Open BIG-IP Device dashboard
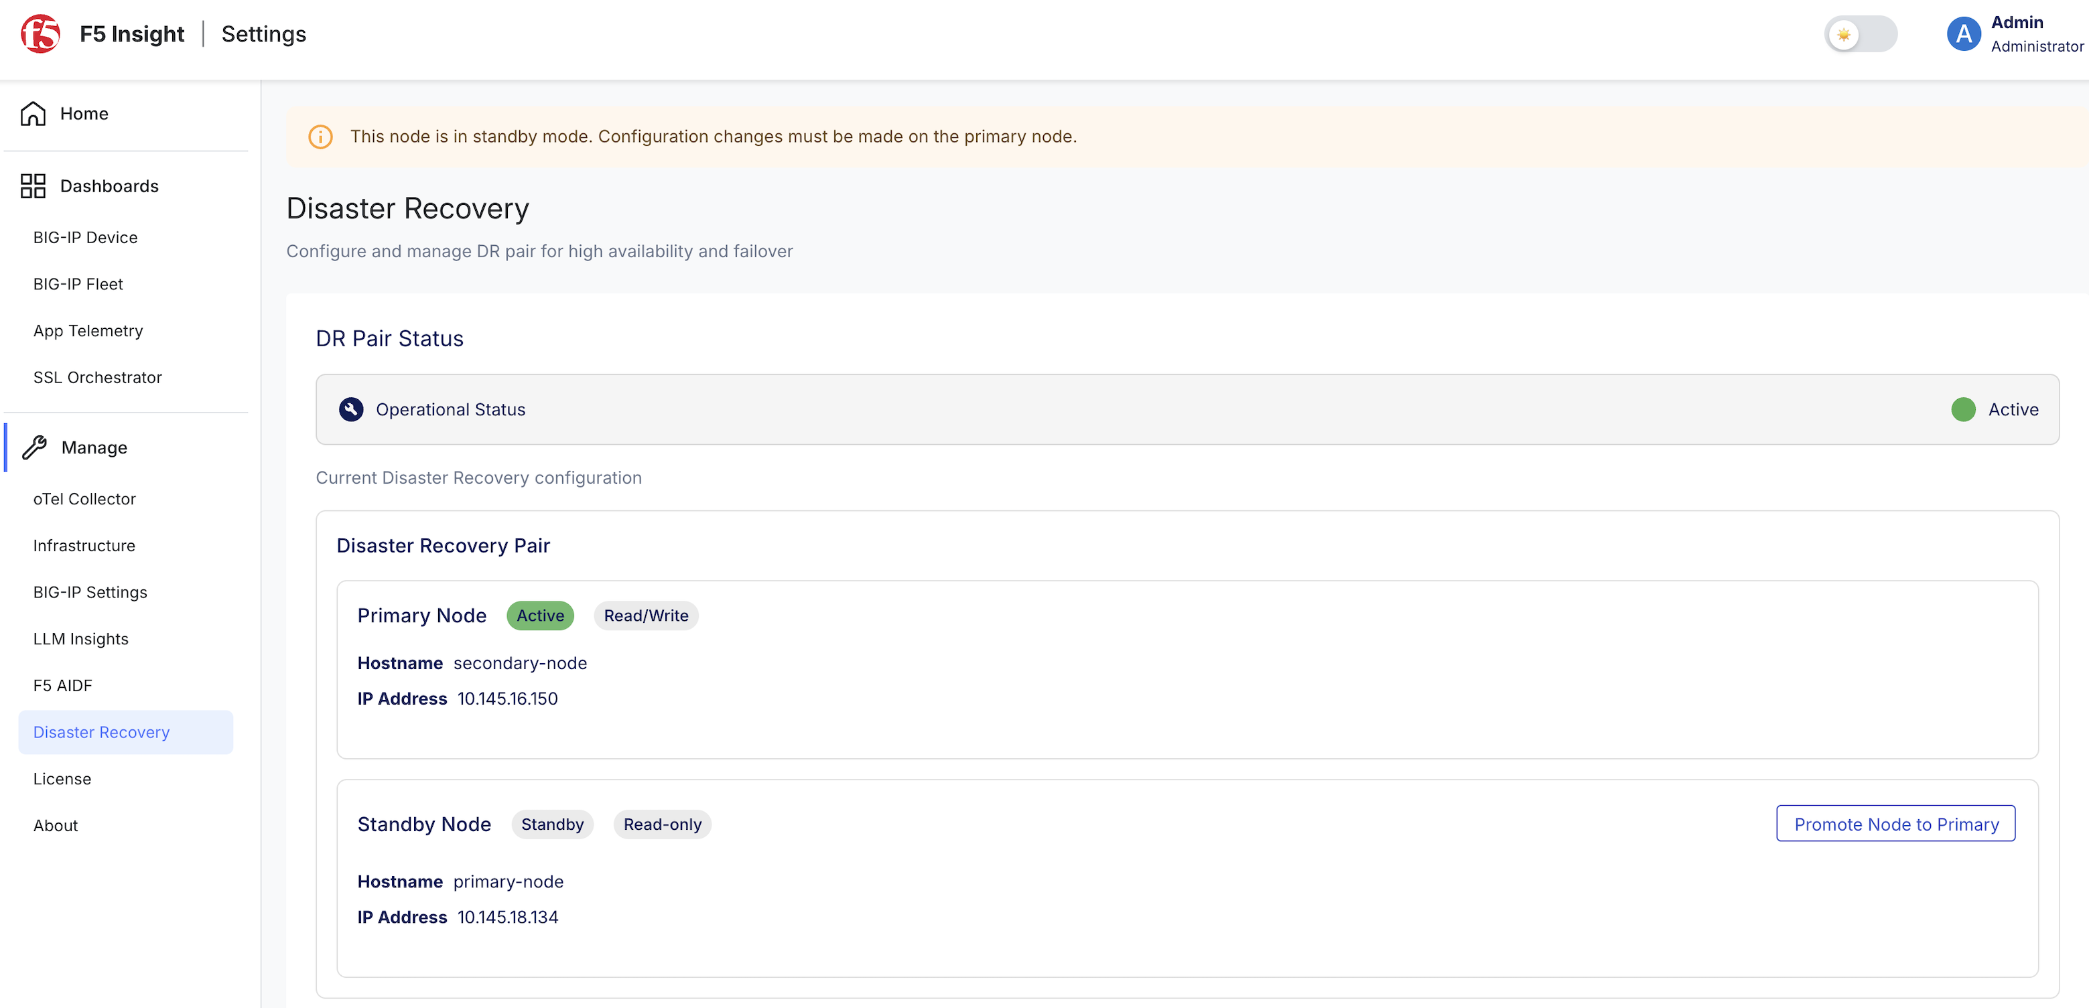 click(x=85, y=238)
